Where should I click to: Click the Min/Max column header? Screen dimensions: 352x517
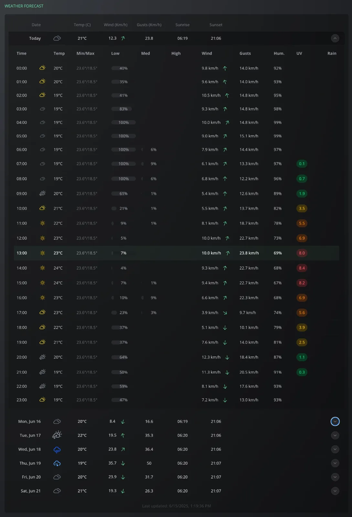[x=85, y=53]
